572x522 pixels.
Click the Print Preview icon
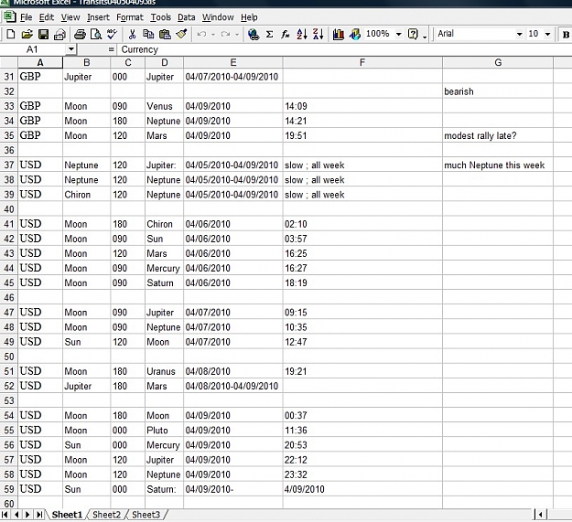click(x=95, y=34)
